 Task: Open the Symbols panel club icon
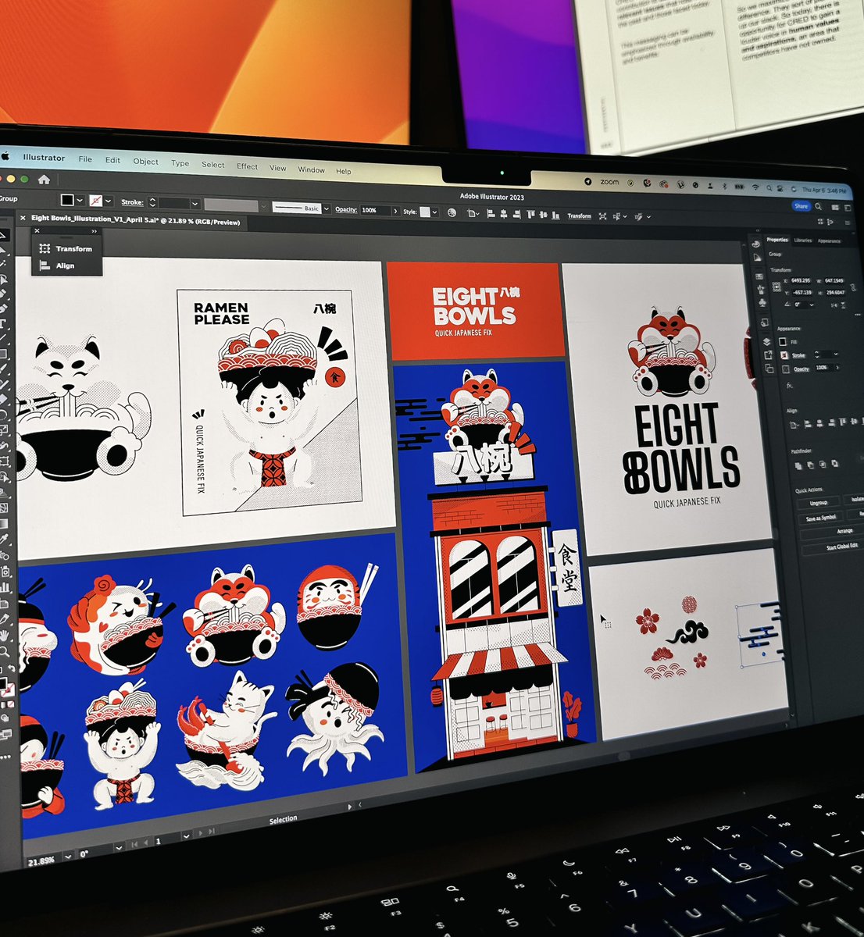tap(762, 302)
